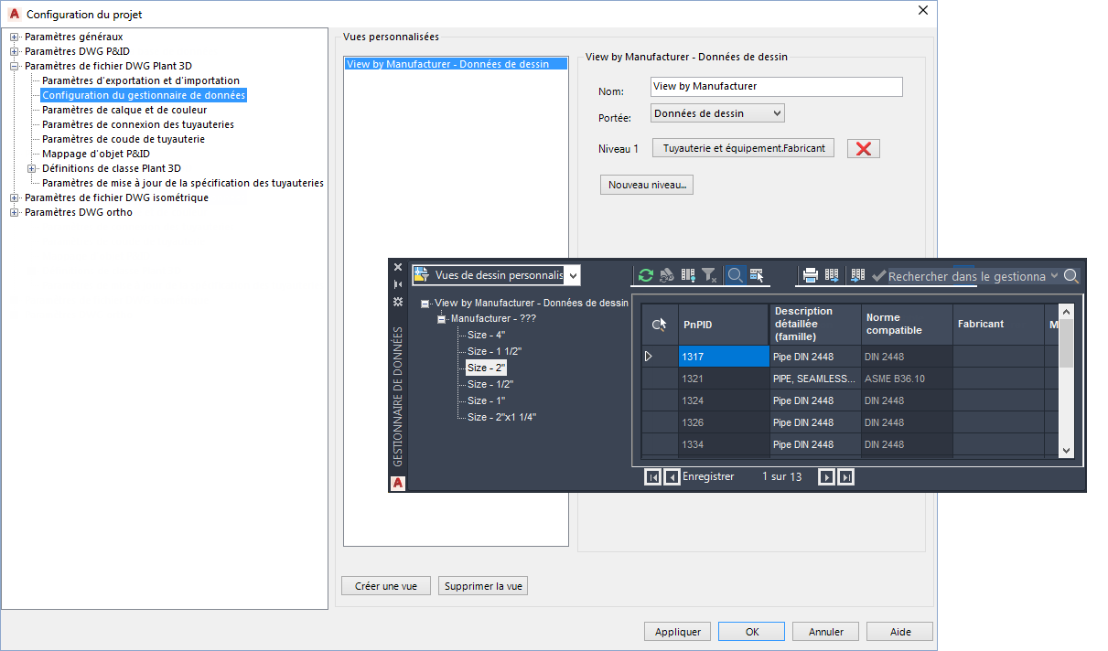
Task: Click the palette properties gear icon
Action: click(398, 302)
